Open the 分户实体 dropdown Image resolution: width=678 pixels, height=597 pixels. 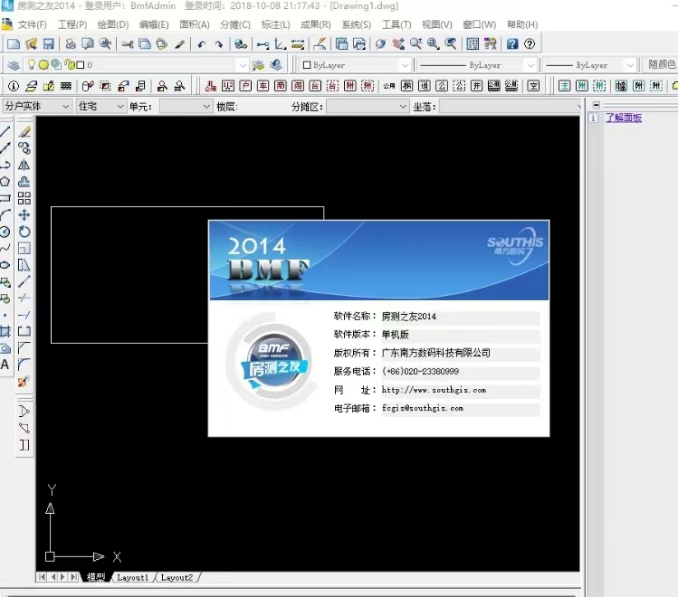pos(36,106)
